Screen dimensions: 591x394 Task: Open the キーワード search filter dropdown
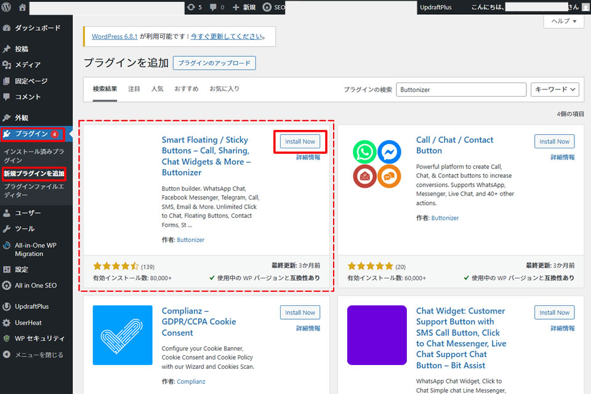[x=555, y=89]
